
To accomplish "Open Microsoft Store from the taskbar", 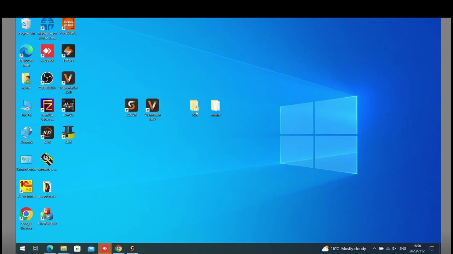I will (77, 248).
